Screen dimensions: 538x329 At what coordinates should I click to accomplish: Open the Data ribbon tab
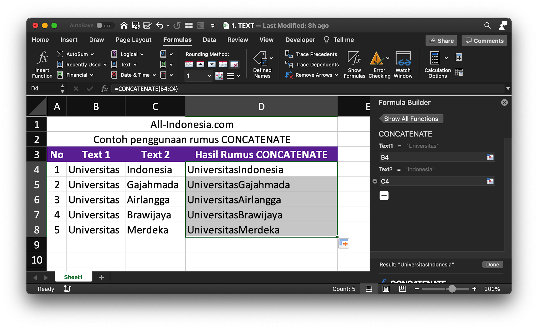click(209, 40)
